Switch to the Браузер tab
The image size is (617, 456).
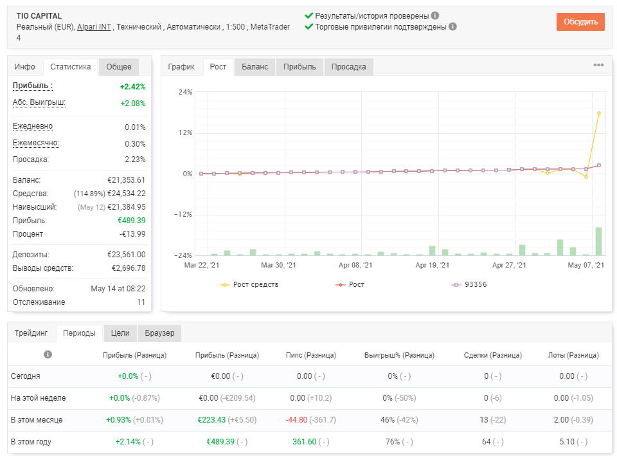click(159, 333)
